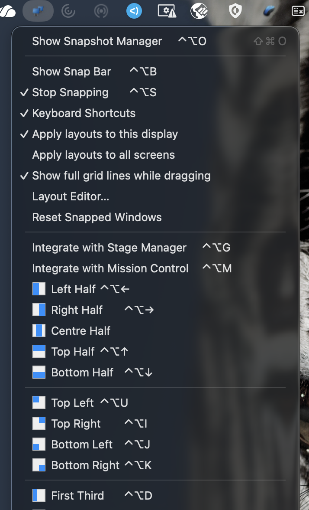Screen dimensions: 309x510
Task: Click the broadcast signal menu bar icon
Action: 101,11
